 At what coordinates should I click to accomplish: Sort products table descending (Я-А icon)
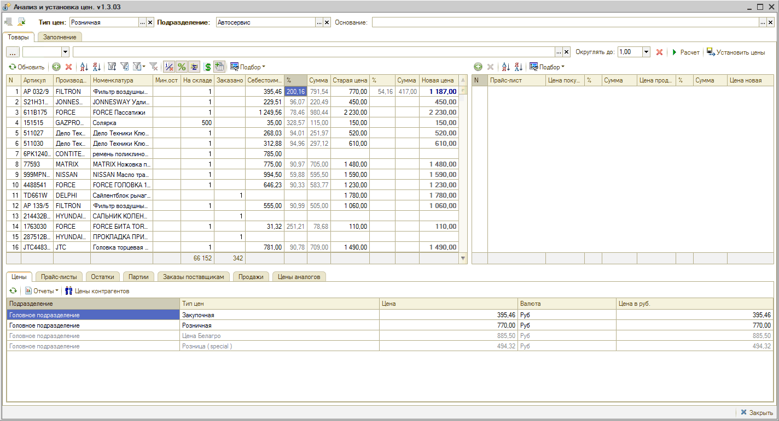click(97, 67)
